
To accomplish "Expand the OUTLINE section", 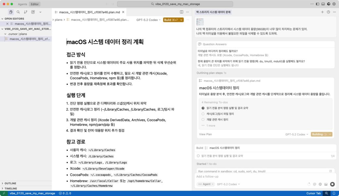I will click(x=3, y=183).
